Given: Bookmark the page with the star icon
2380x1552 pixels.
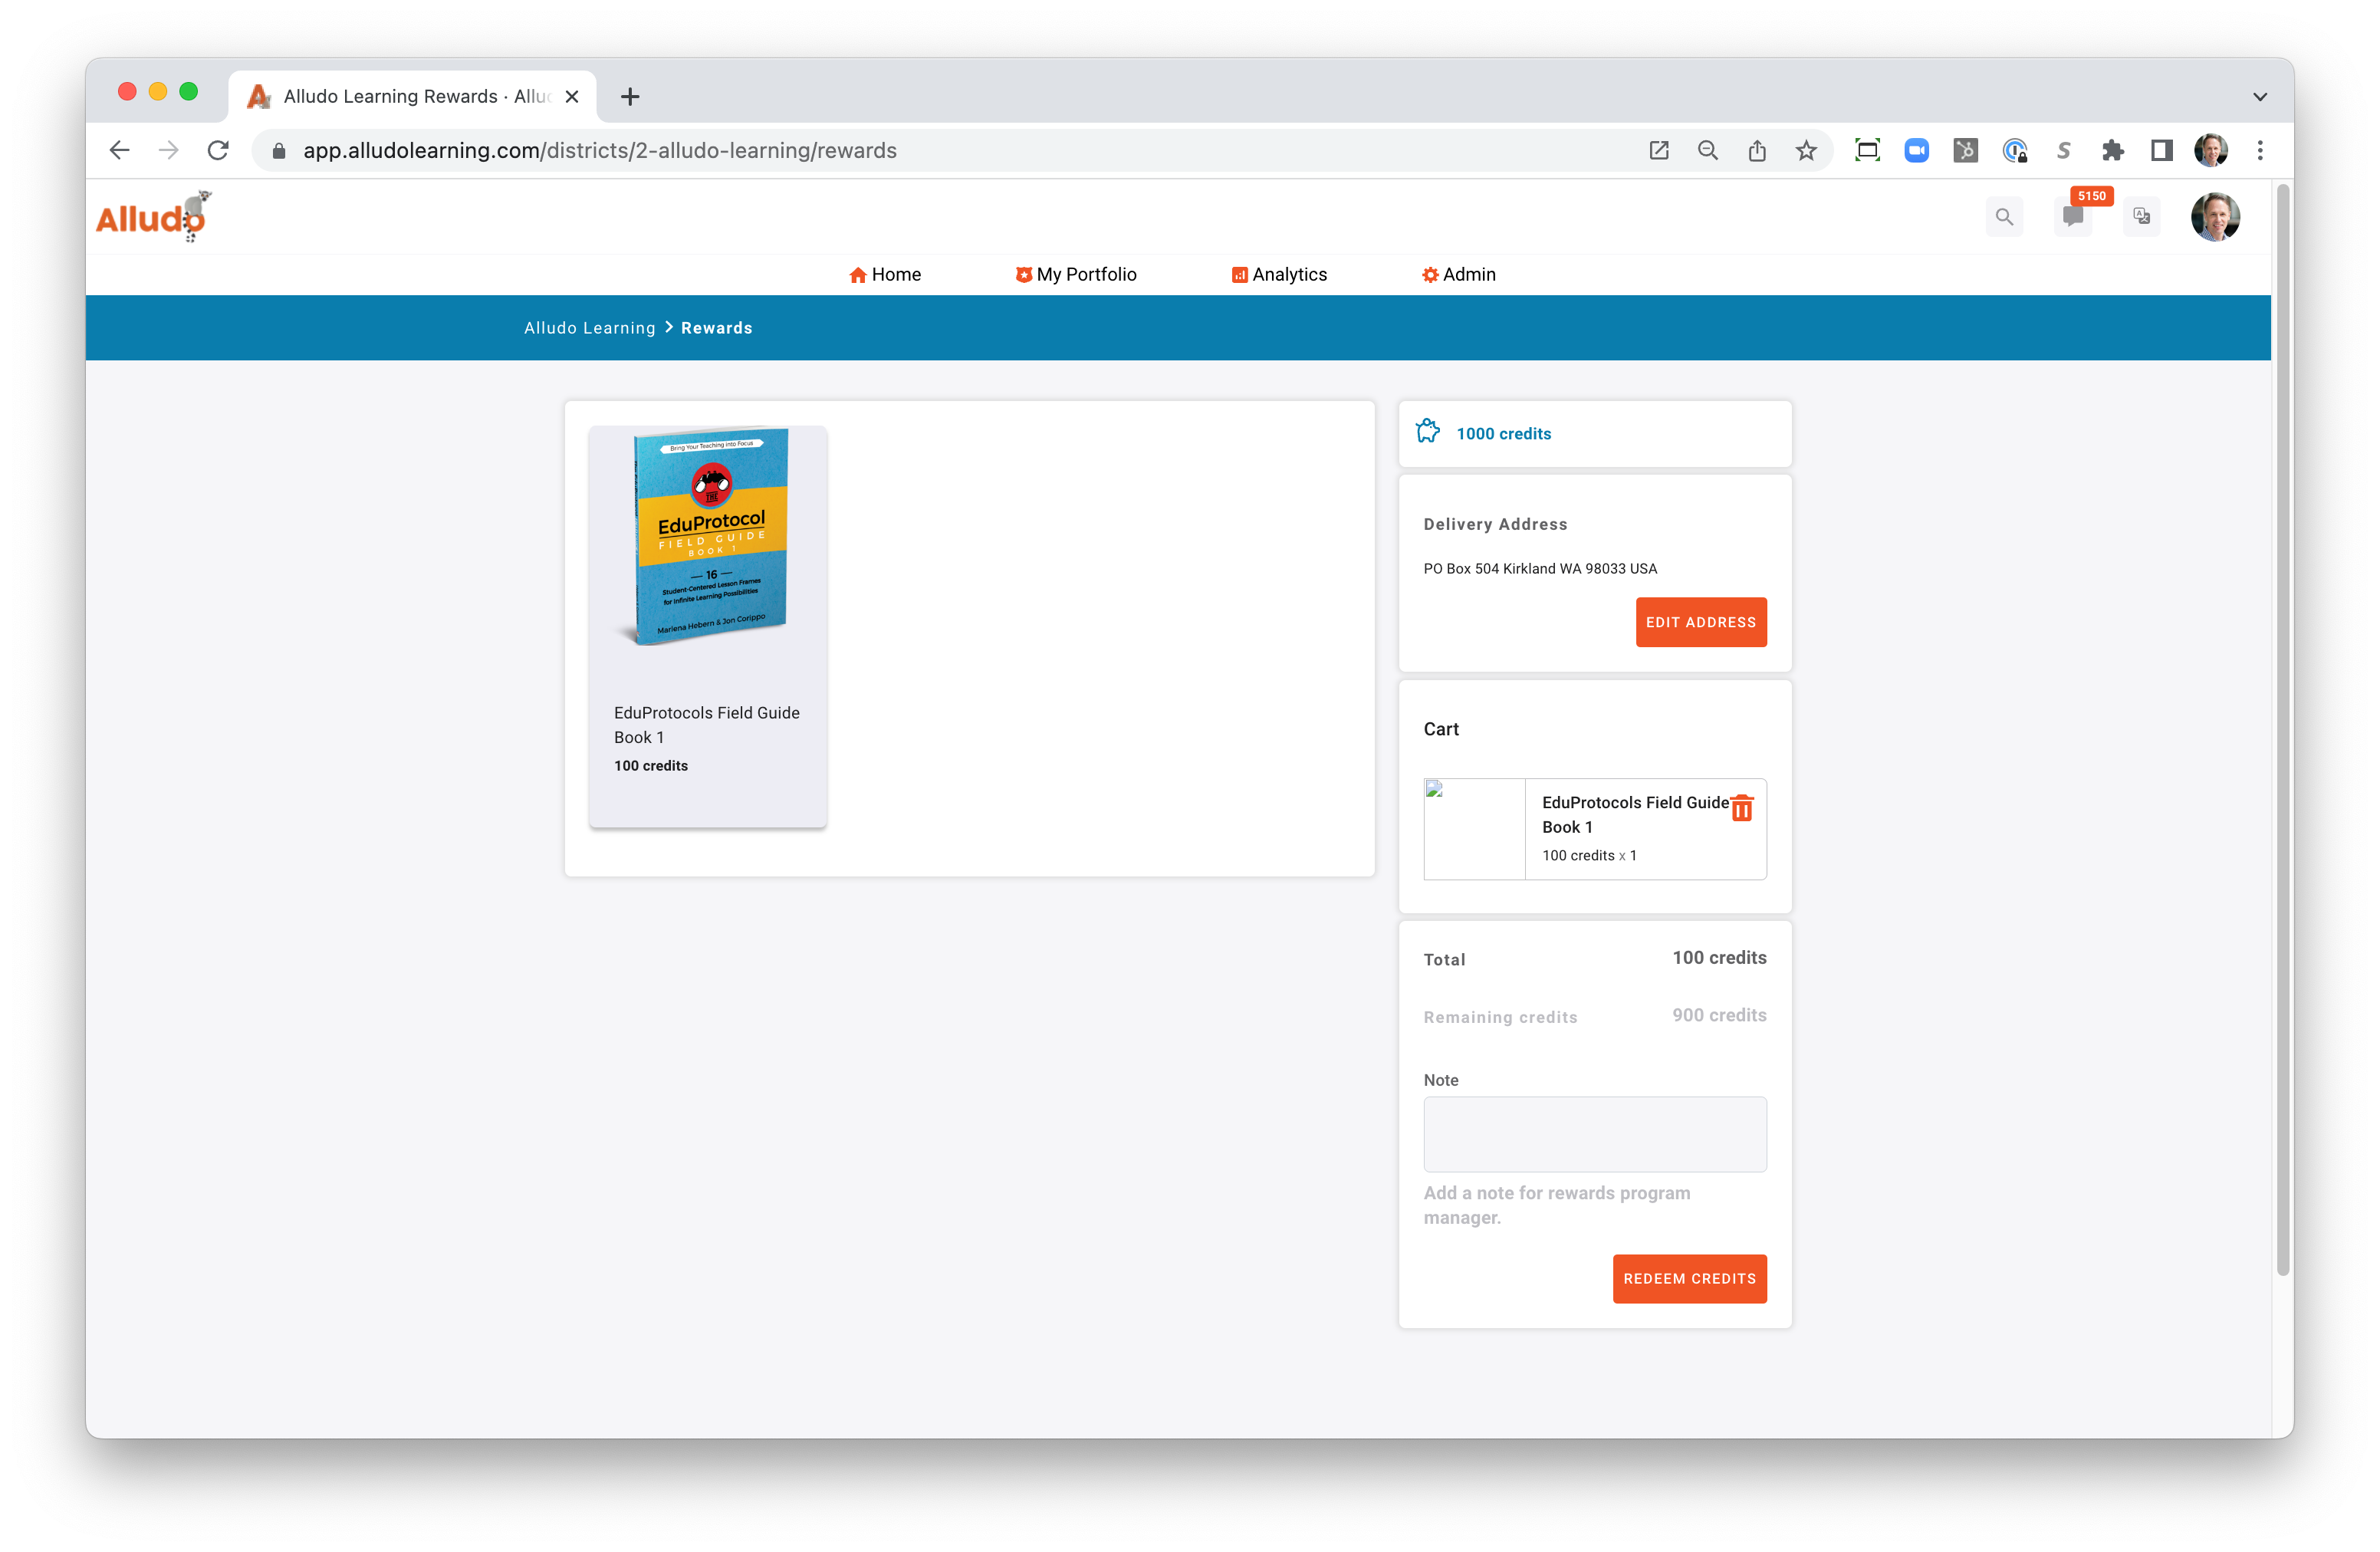Looking at the screenshot, I should click(x=1806, y=150).
